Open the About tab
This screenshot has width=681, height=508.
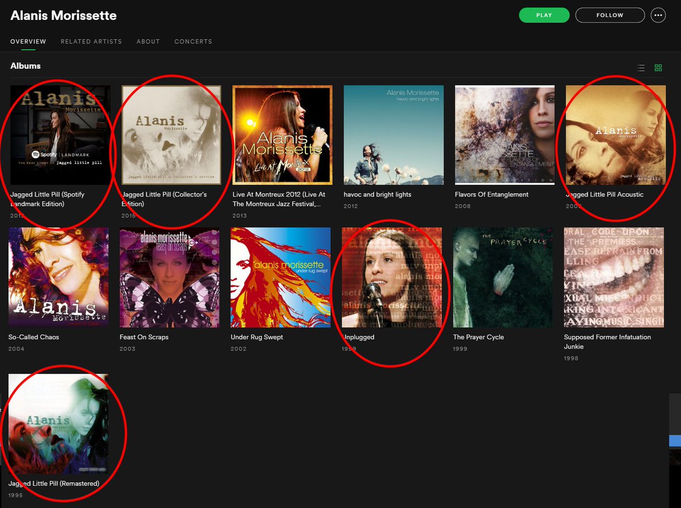click(148, 41)
